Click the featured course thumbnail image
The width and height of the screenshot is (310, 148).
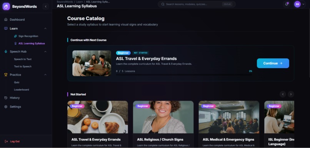[92, 63]
